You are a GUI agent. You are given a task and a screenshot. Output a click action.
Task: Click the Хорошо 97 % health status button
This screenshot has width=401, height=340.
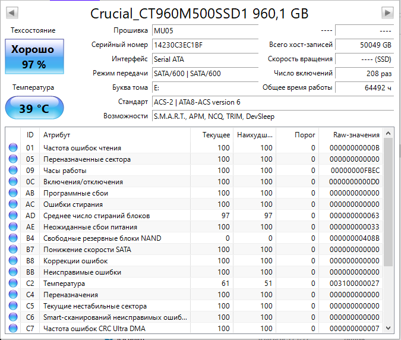(34, 56)
